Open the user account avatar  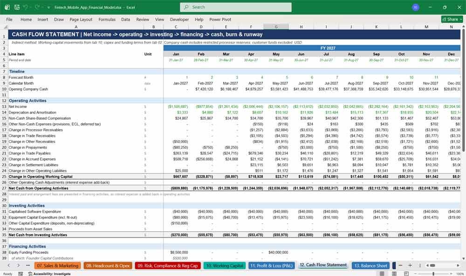tap(416, 7)
